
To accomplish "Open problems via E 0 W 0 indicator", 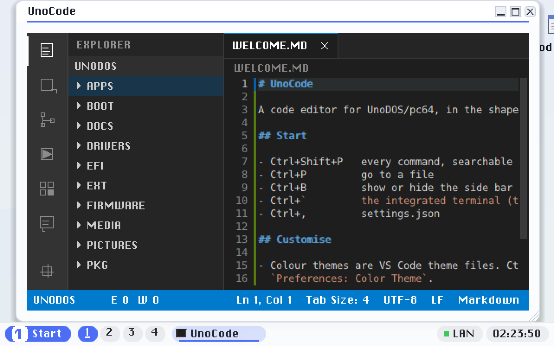I will 135,300.
